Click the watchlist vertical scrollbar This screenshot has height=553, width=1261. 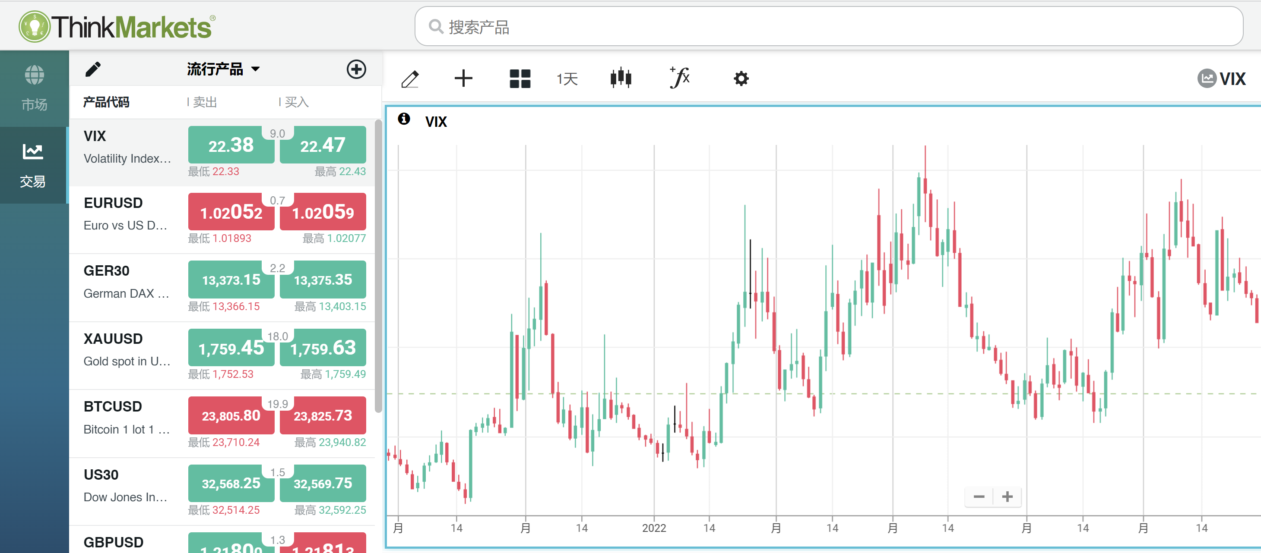[x=378, y=267]
